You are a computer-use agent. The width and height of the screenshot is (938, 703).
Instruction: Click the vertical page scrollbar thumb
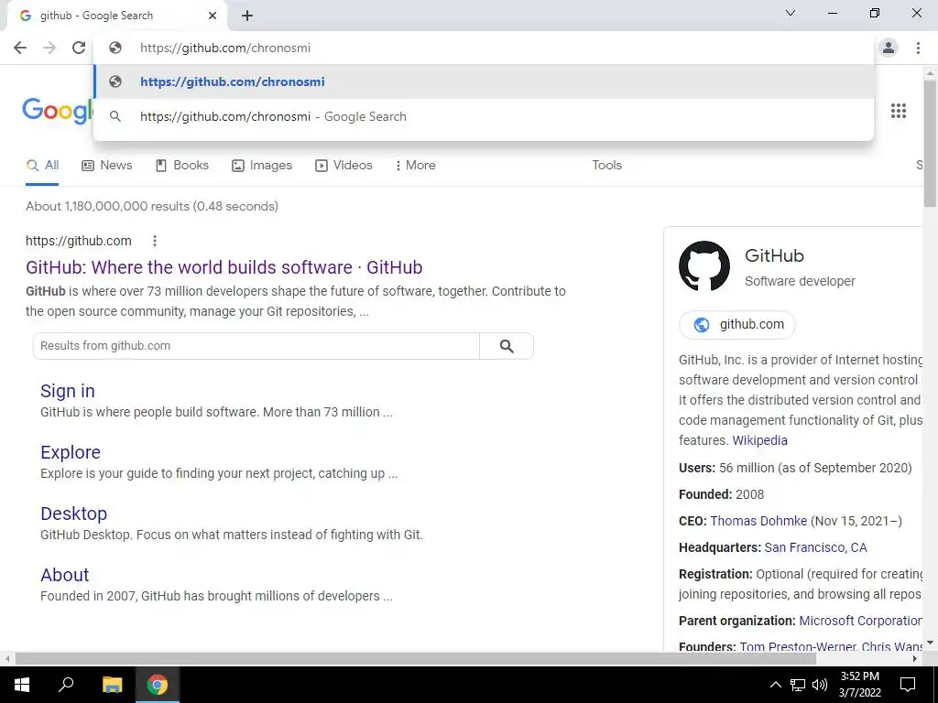(x=930, y=144)
